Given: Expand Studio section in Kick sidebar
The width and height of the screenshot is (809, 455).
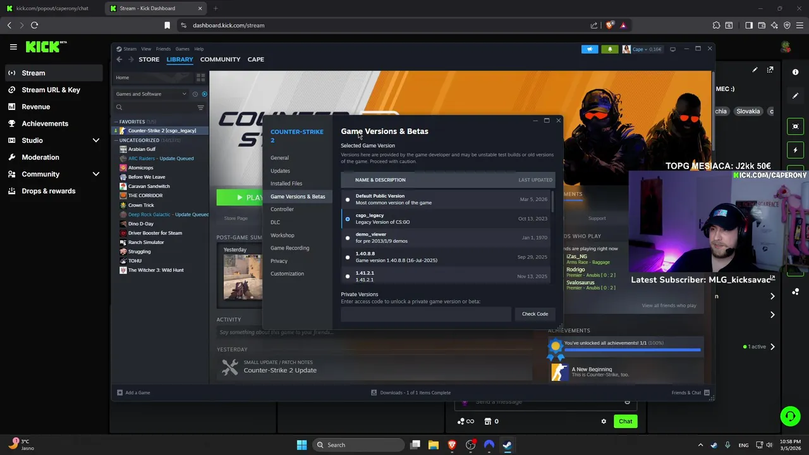Looking at the screenshot, I should tap(96, 140).
